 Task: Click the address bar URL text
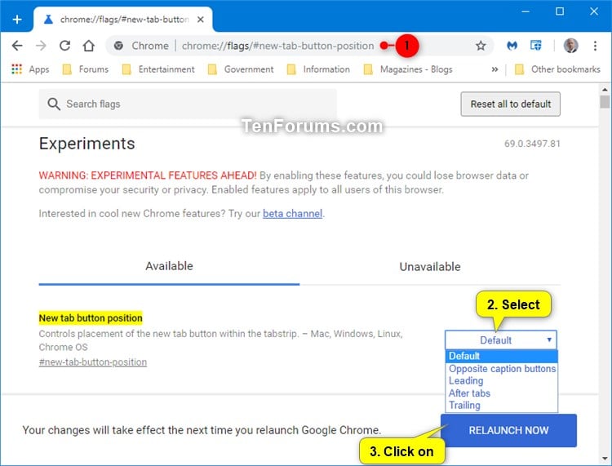tap(278, 46)
